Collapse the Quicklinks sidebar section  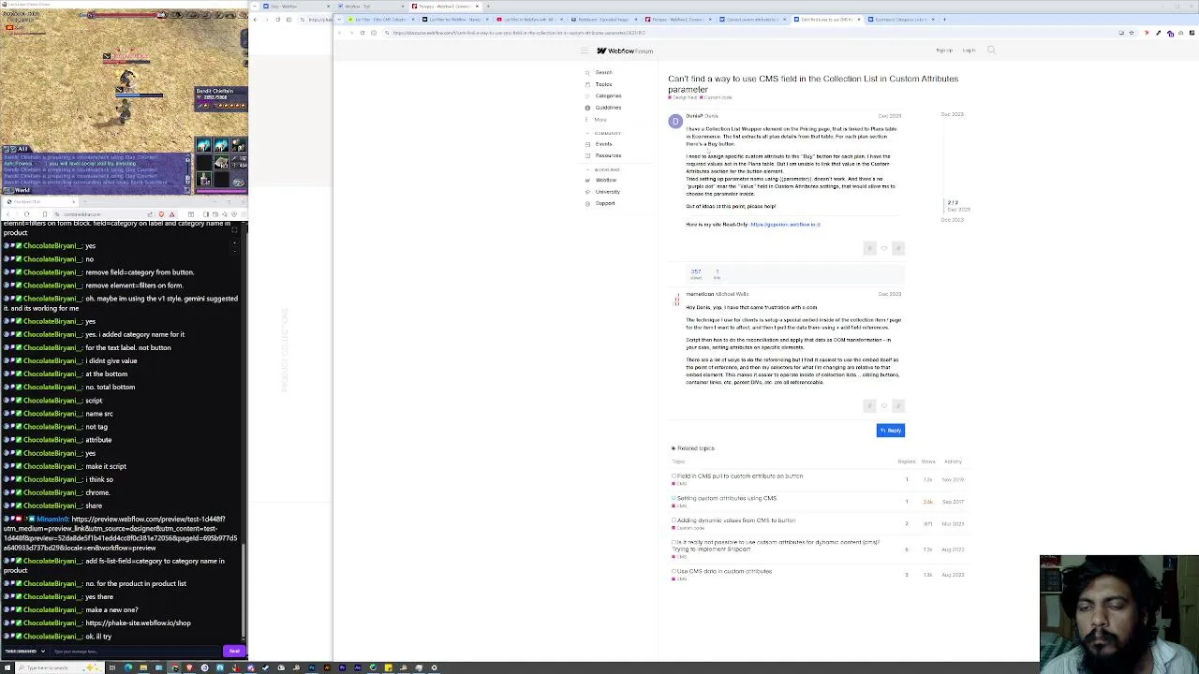coord(607,169)
